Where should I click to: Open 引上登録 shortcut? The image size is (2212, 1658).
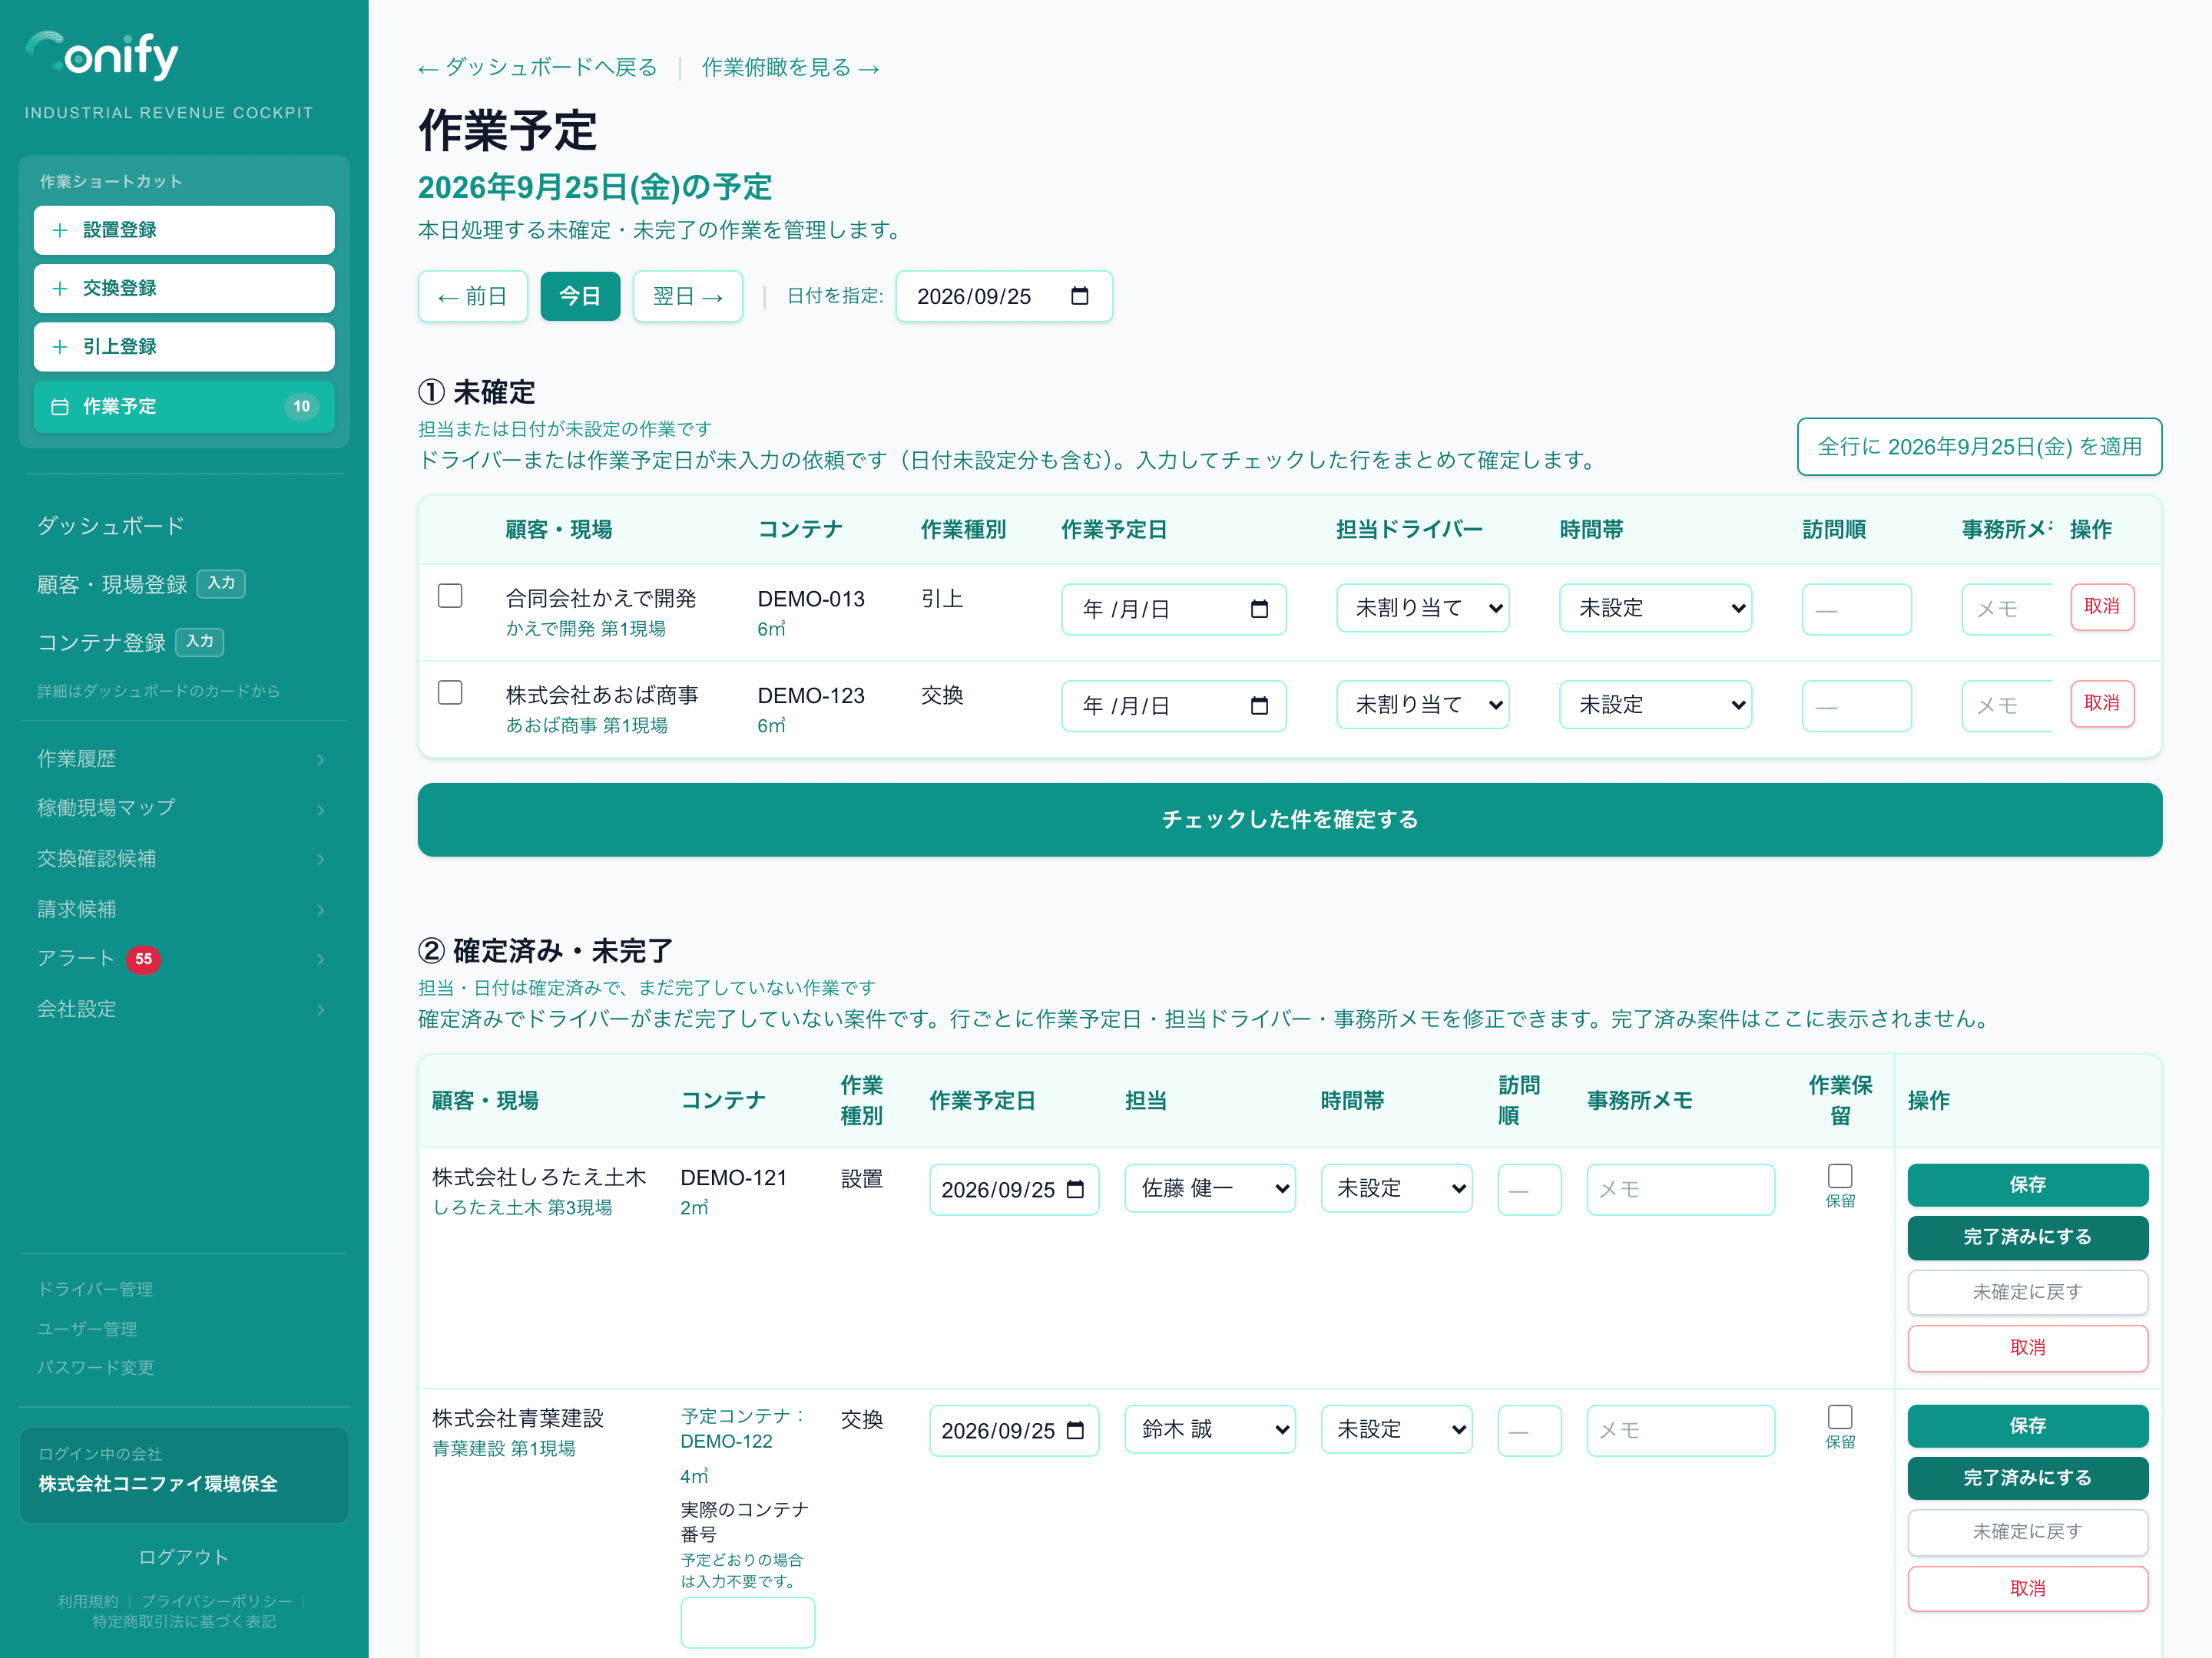pyautogui.click(x=184, y=347)
